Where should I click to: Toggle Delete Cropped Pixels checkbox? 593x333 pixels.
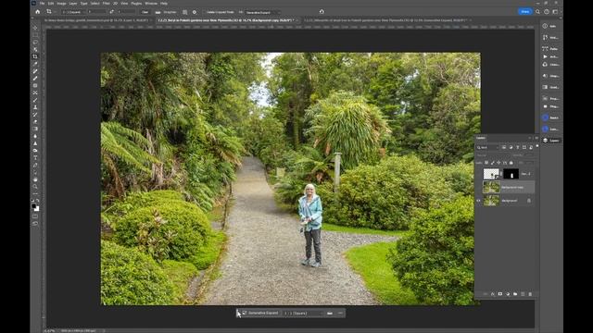pyautogui.click(x=205, y=12)
